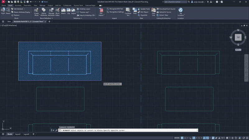The image size is (249, 140).
Task: Go to the Start tab
Action: [9, 21]
